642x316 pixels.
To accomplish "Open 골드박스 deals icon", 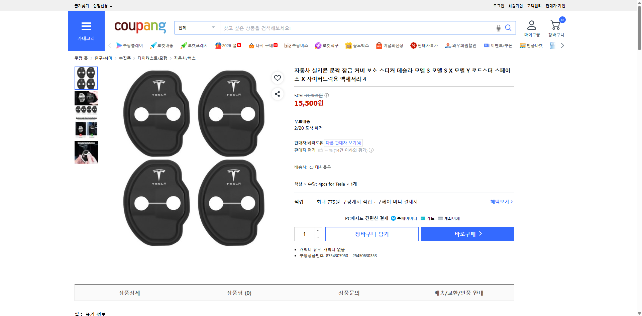I will coord(348,45).
